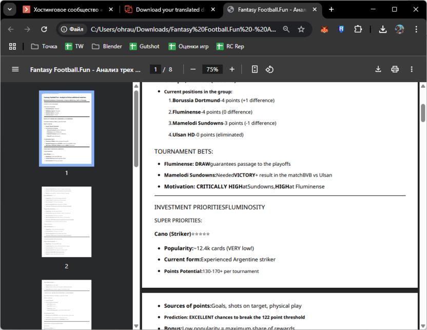Click the thumbnail panel scrollbar handle
The width and height of the screenshot is (427, 330).
point(136,128)
